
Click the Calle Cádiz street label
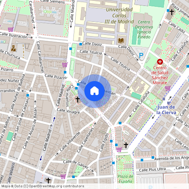[177, 27]
